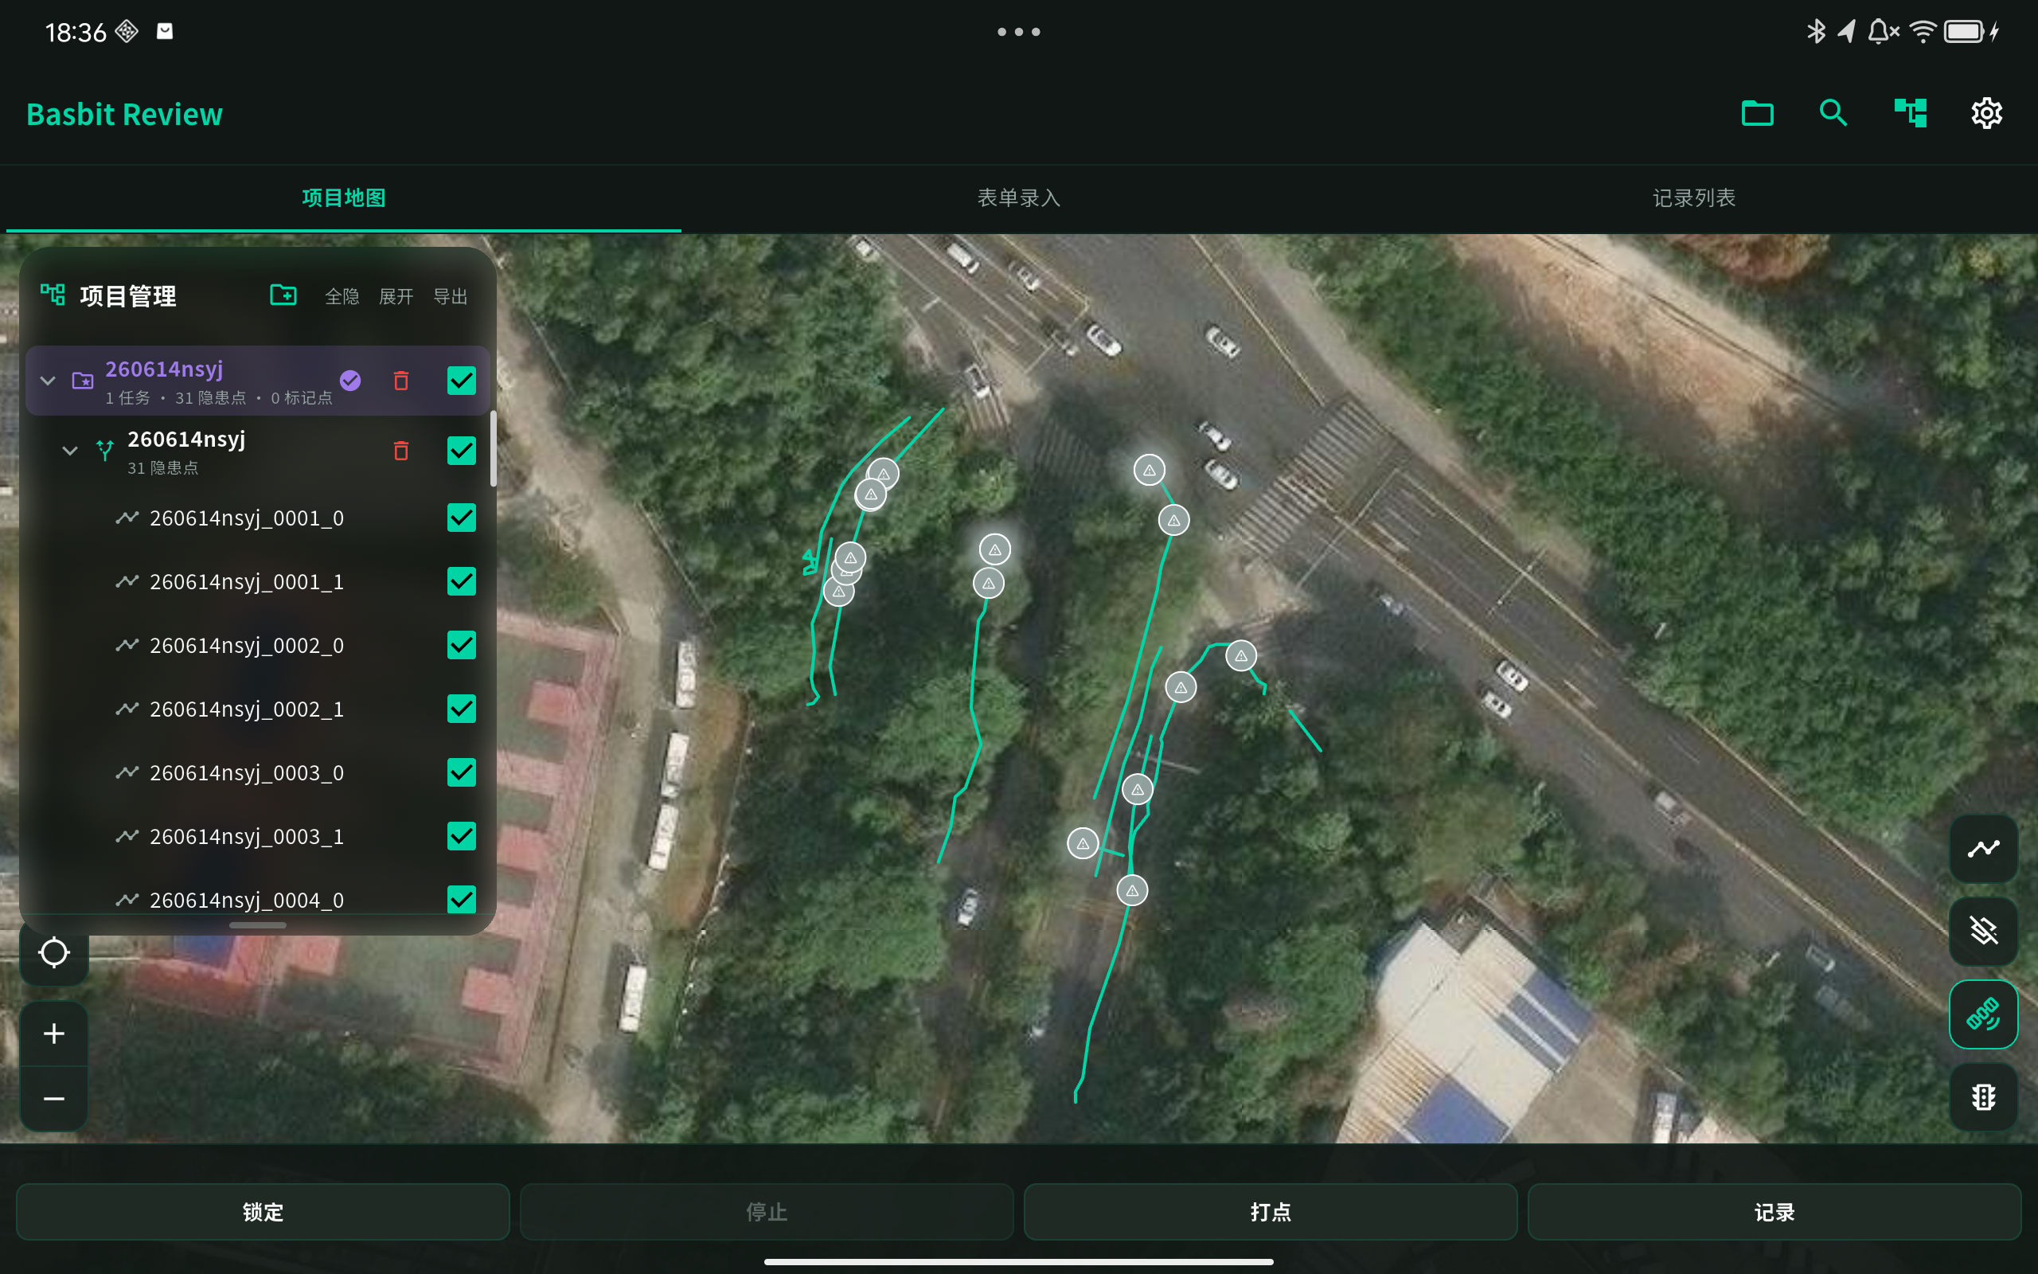This screenshot has height=1274, width=2038.
Task: Tap the polyline track tool button
Action: (1983, 849)
